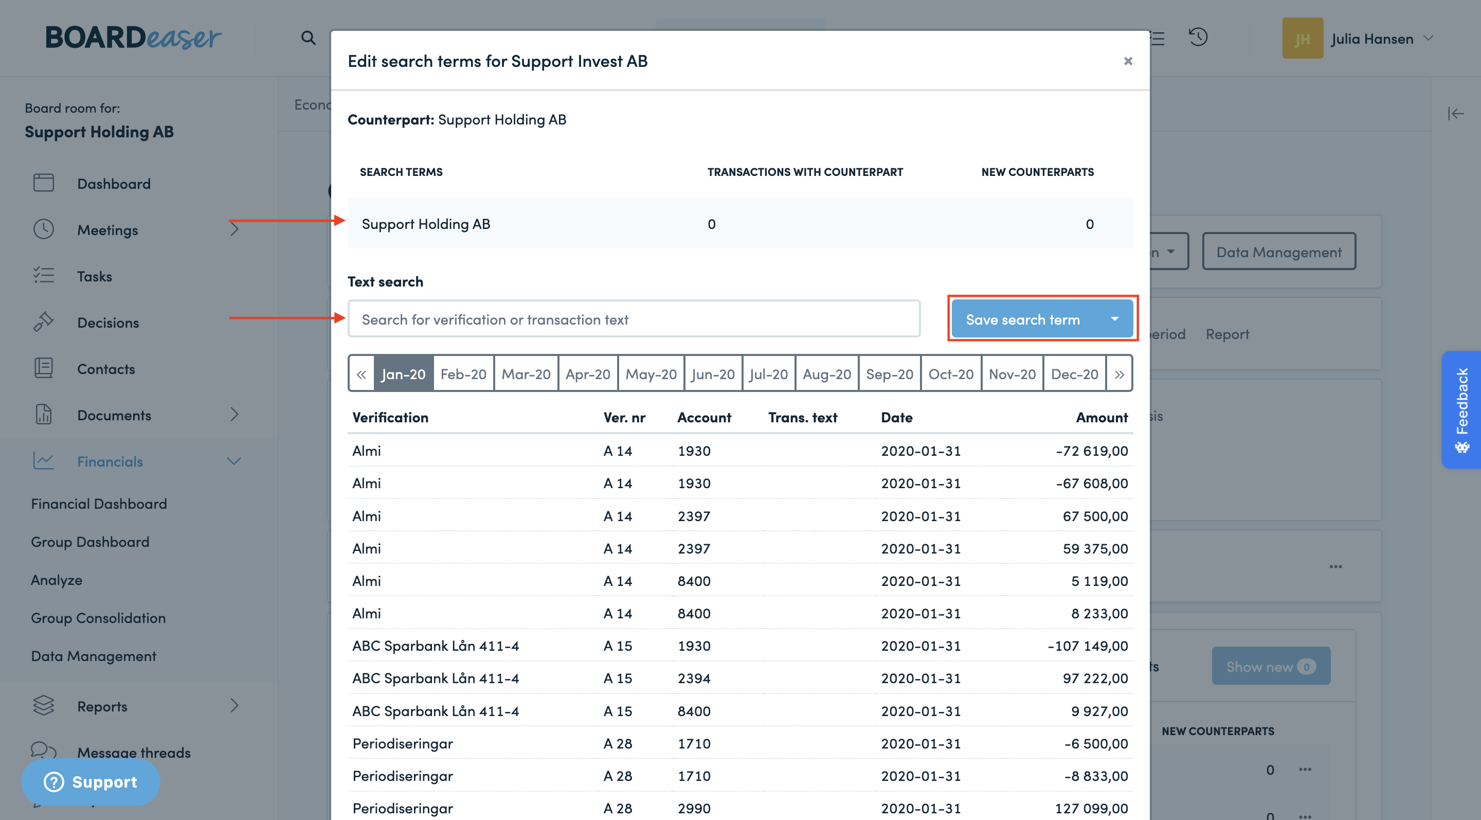Select the Jul-20 month tab
The width and height of the screenshot is (1481, 820).
[x=769, y=375]
